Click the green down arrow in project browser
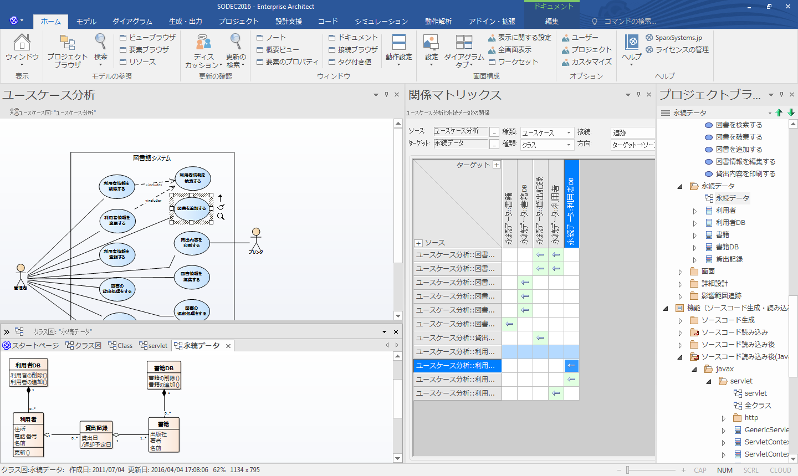 791,112
